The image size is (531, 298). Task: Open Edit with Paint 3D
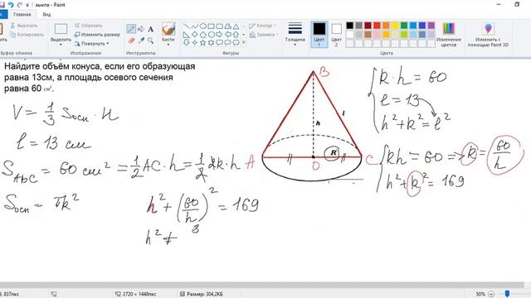[488, 35]
